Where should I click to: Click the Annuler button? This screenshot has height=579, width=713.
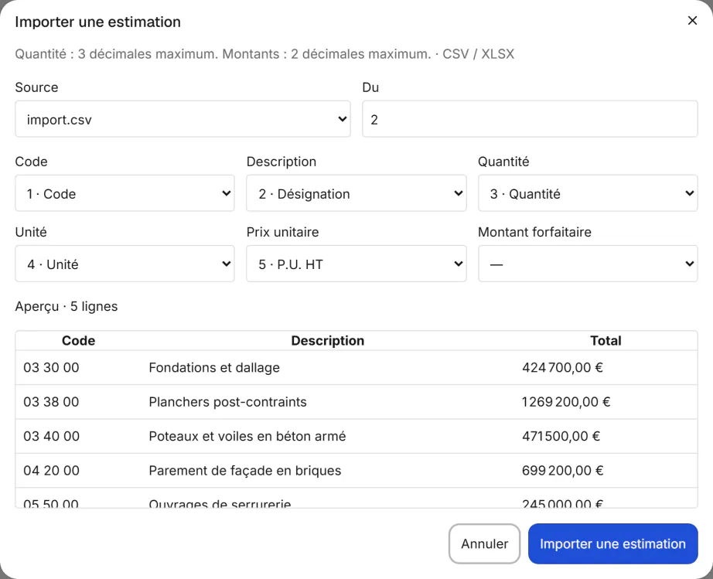click(484, 543)
